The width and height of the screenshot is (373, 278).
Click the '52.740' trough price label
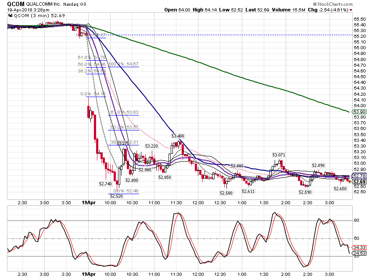coord(105,184)
